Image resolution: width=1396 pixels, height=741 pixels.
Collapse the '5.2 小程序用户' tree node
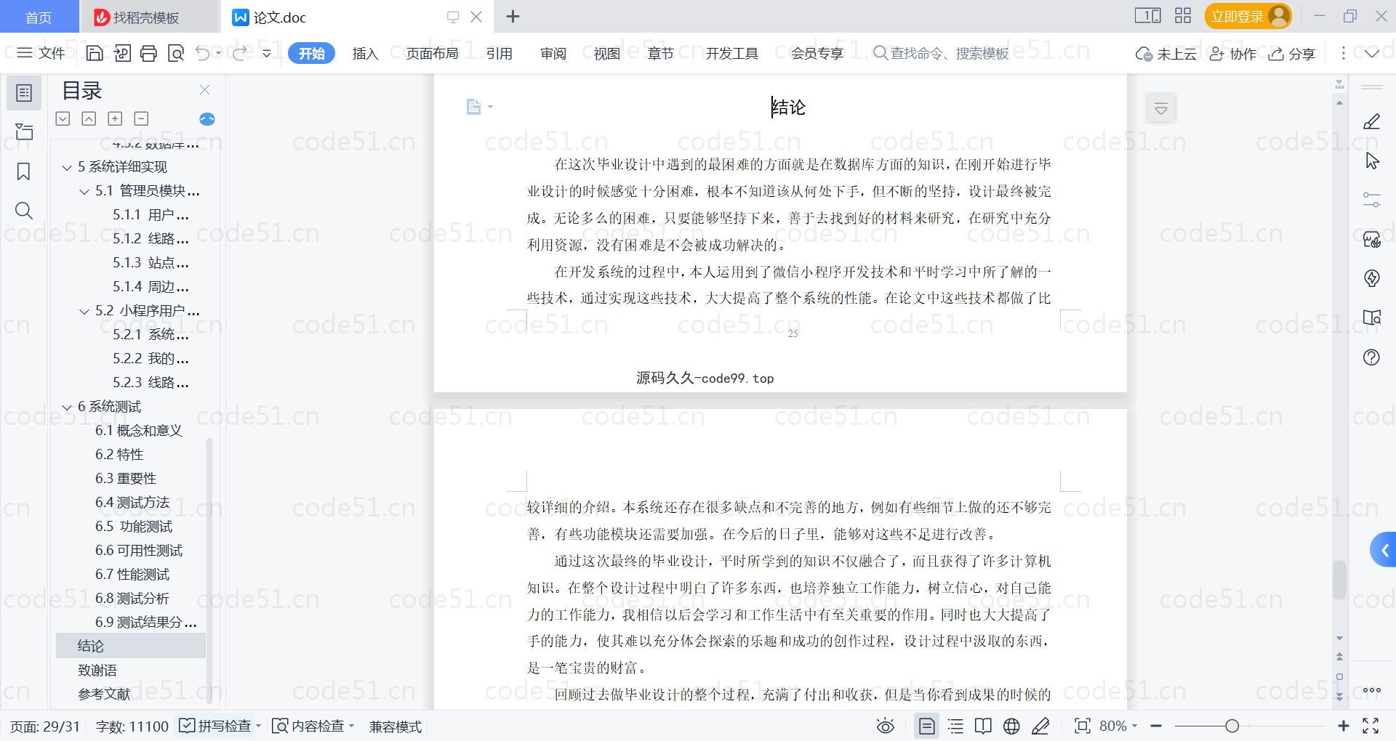pos(84,312)
